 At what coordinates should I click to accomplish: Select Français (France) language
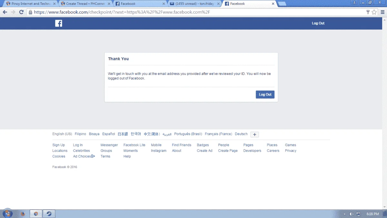218,134
